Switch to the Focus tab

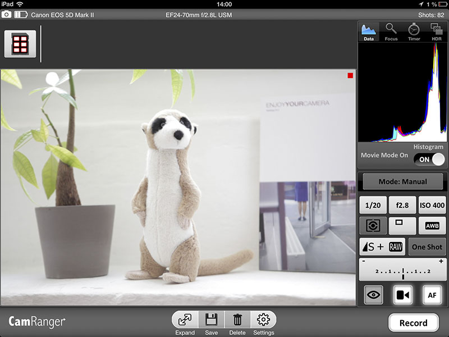tap(391, 32)
